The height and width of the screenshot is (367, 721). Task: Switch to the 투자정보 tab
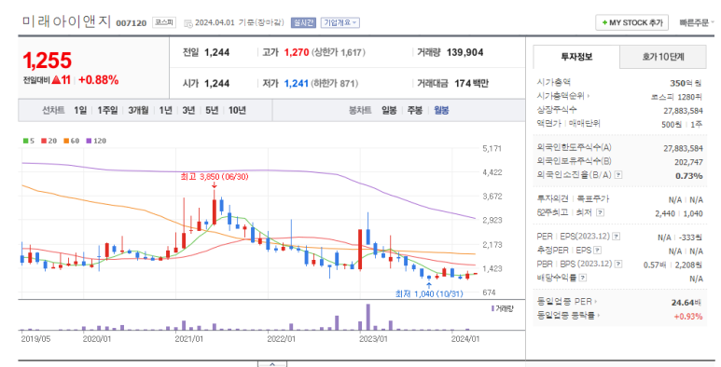coord(576,57)
